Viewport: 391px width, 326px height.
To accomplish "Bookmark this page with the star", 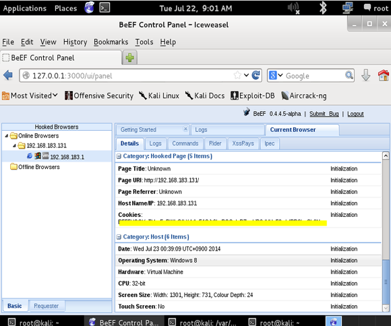I will pyautogui.click(x=237, y=75).
